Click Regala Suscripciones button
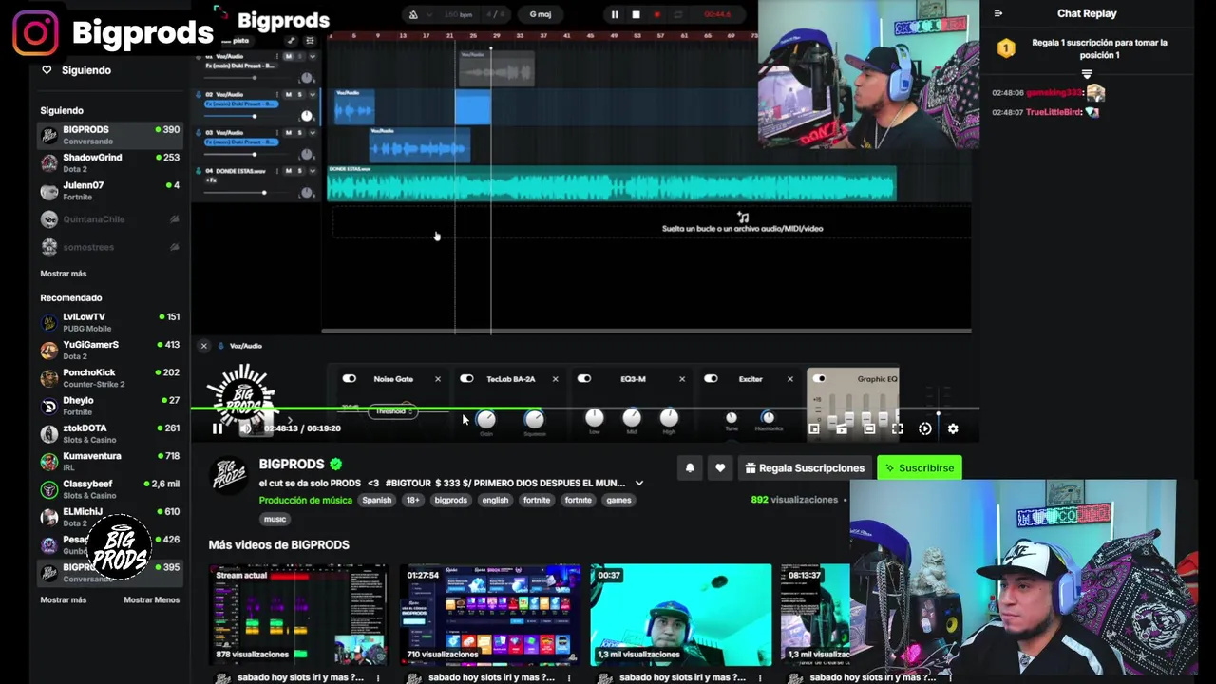Screen dimensions: 1216x684 (805, 467)
